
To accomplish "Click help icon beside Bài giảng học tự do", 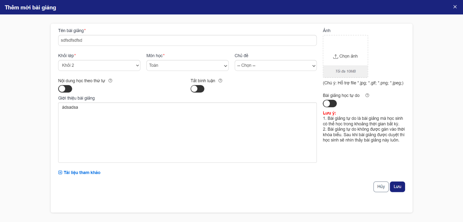I will (x=367, y=95).
